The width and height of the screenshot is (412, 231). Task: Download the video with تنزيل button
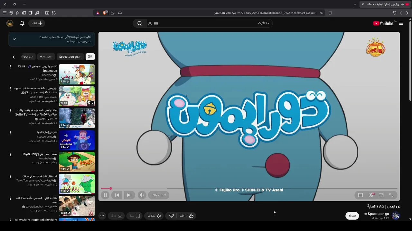point(117,216)
